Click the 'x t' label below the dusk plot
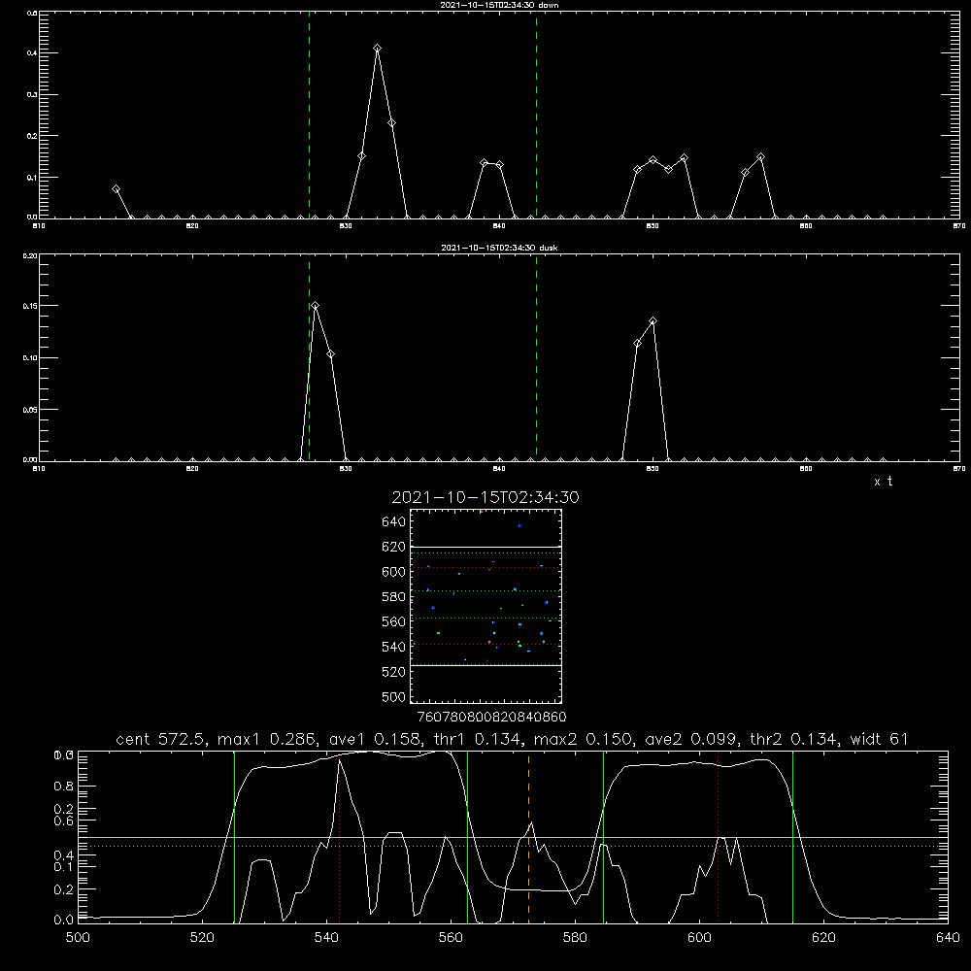 pyautogui.click(x=883, y=482)
